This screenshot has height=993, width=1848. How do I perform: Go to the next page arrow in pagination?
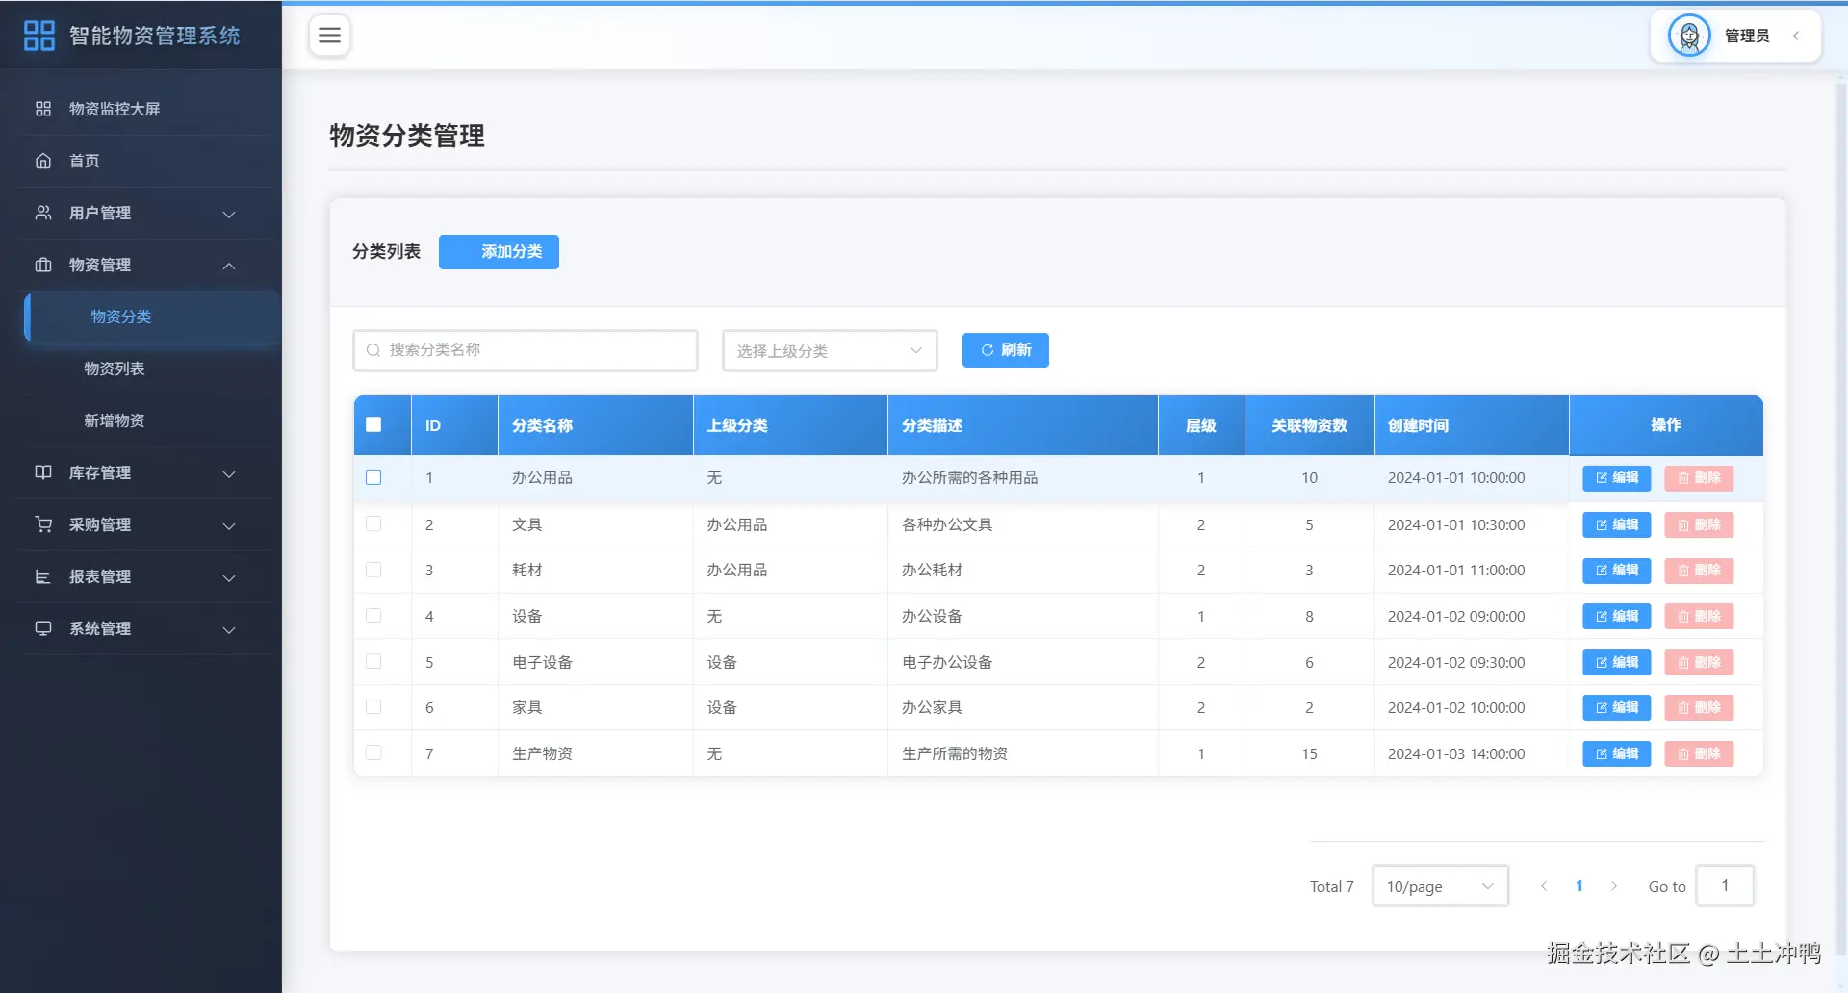(x=1614, y=886)
